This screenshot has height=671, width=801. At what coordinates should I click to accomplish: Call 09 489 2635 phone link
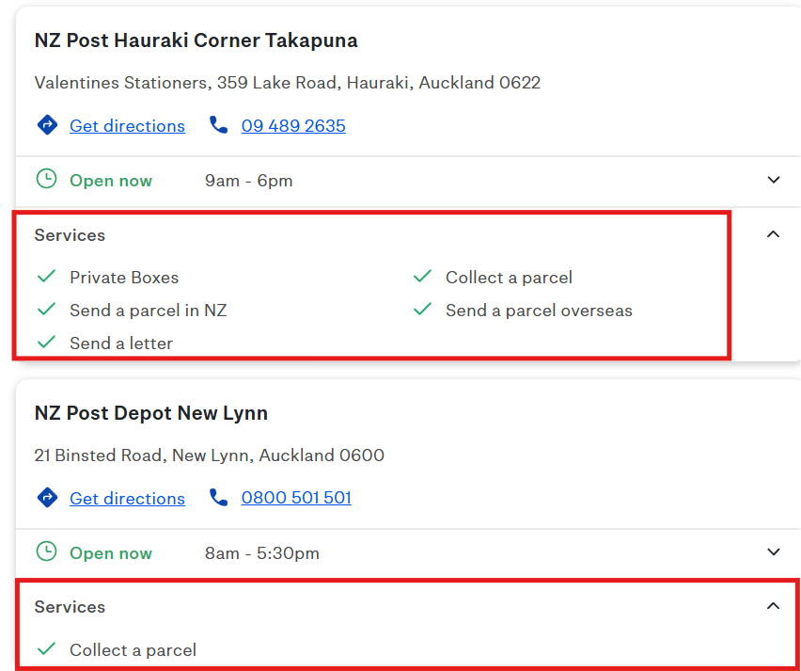pos(293,126)
